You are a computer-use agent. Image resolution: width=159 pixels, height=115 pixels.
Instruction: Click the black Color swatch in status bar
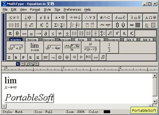click(107, 112)
